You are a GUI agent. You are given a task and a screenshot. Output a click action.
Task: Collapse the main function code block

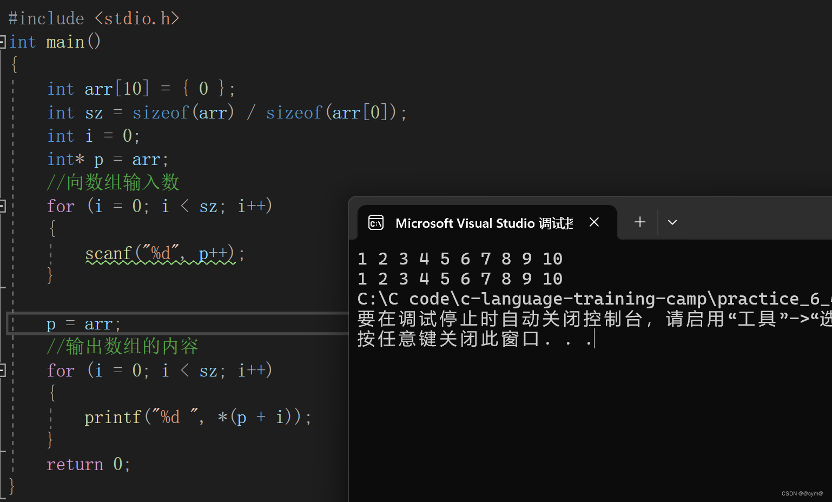coord(3,42)
